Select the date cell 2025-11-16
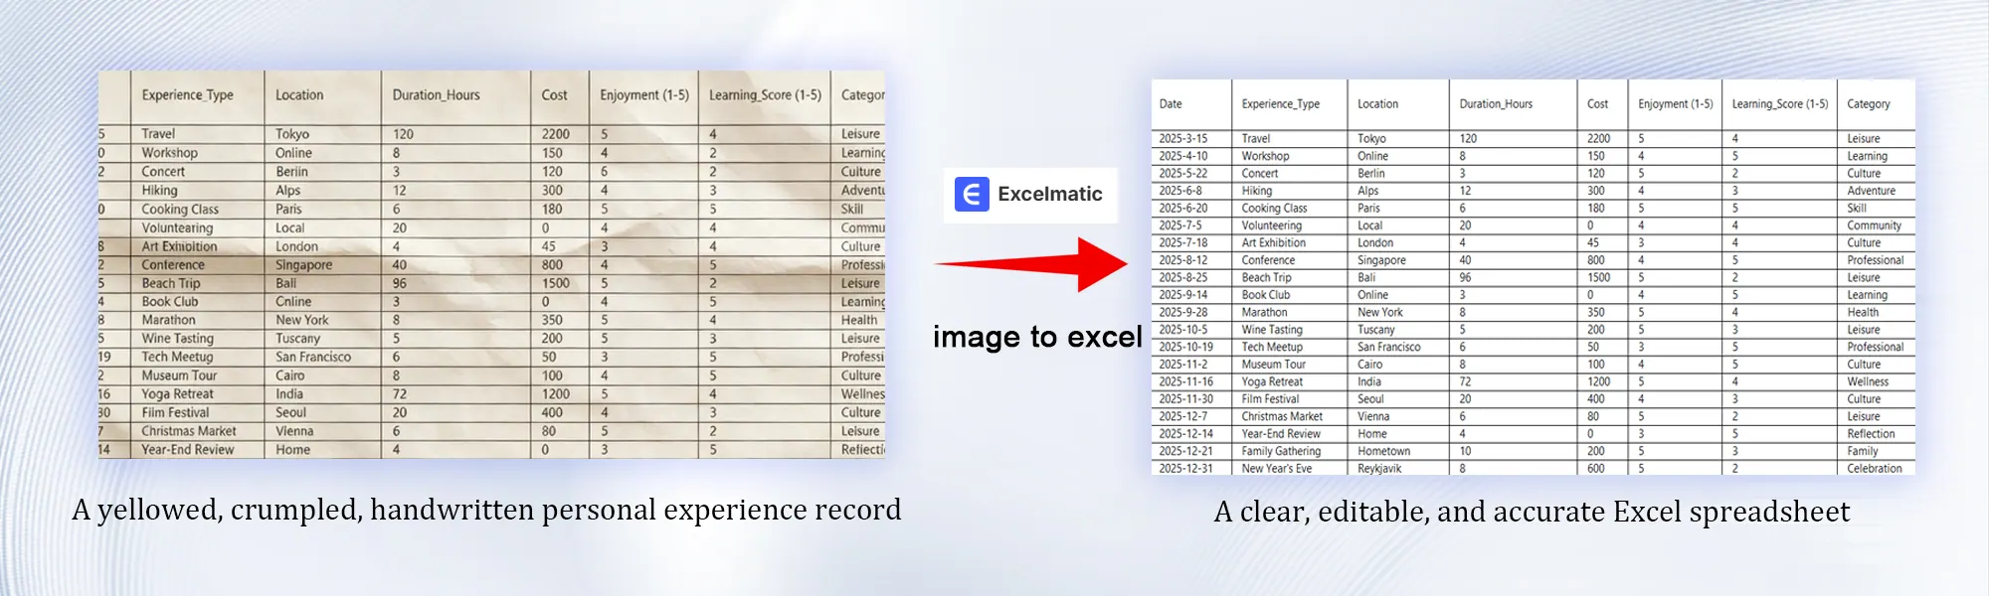 pos(1185,382)
